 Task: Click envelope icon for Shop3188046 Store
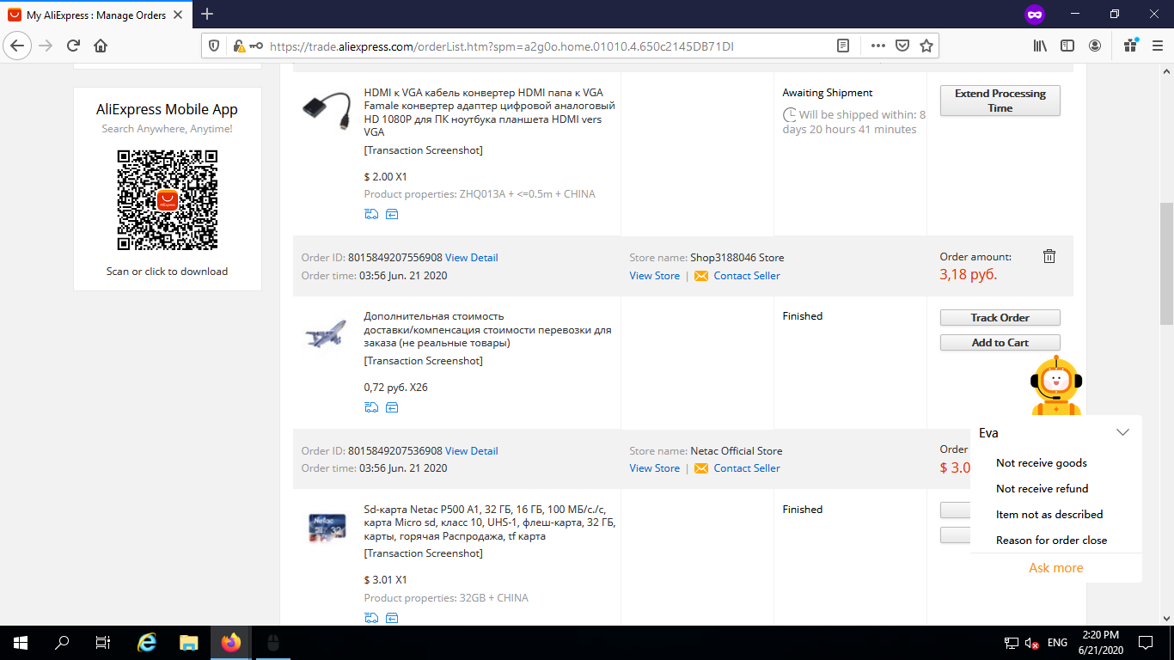pos(701,276)
